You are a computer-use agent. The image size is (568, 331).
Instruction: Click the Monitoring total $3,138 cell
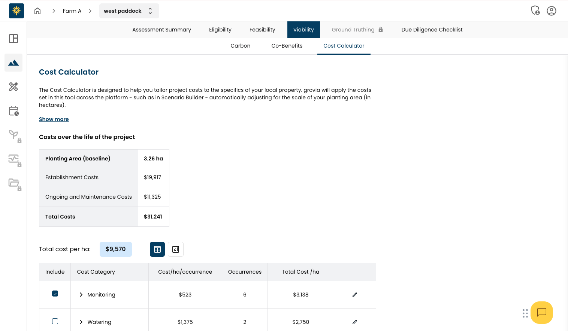[301, 295]
